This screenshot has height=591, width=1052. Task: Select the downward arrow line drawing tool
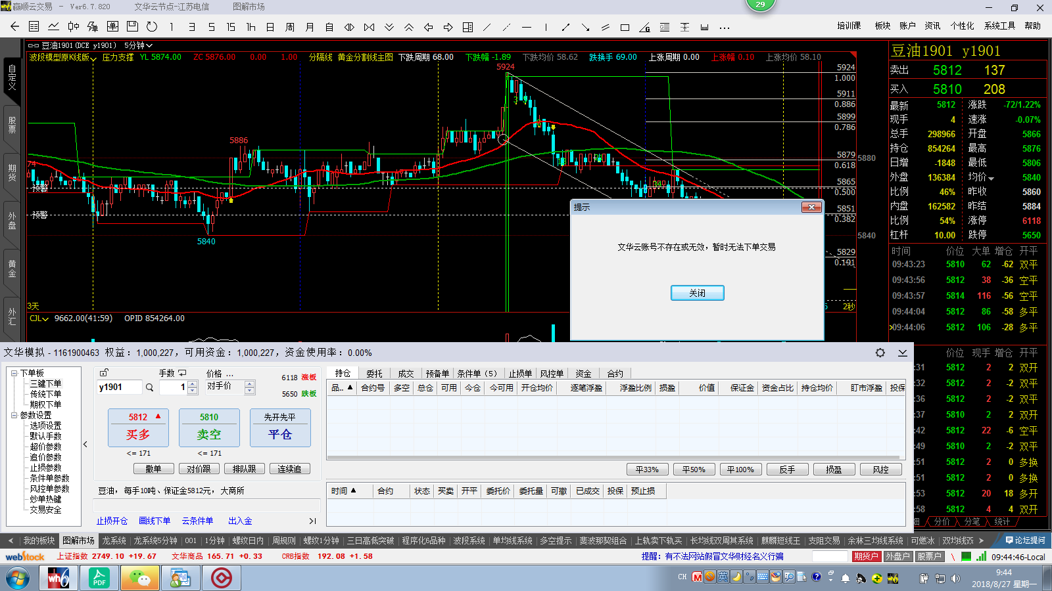point(585,27)
